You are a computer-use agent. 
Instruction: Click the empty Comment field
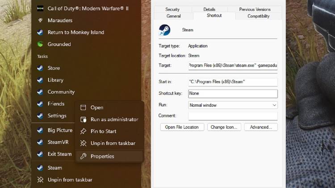coord(233,116)
